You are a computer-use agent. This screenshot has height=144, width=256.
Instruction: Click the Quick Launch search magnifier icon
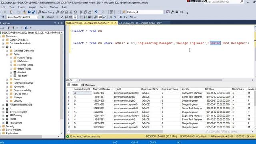click(242, 2)
